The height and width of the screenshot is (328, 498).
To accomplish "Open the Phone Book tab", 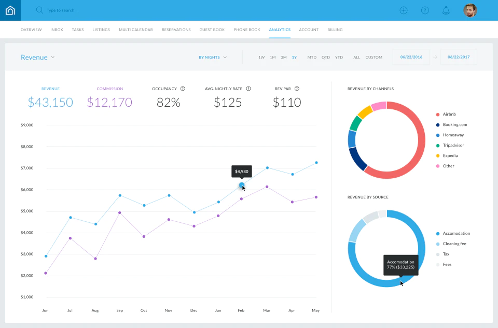I will tap(247, 30).
